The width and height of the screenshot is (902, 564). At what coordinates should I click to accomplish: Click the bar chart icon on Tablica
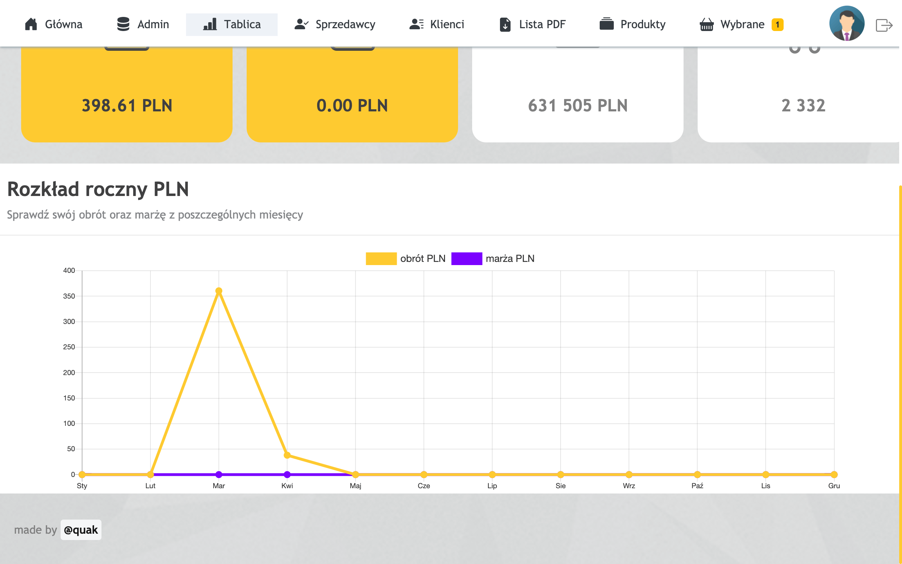[x=210, y=24]
